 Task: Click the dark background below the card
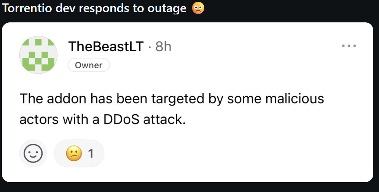click(x=189, y=187)
